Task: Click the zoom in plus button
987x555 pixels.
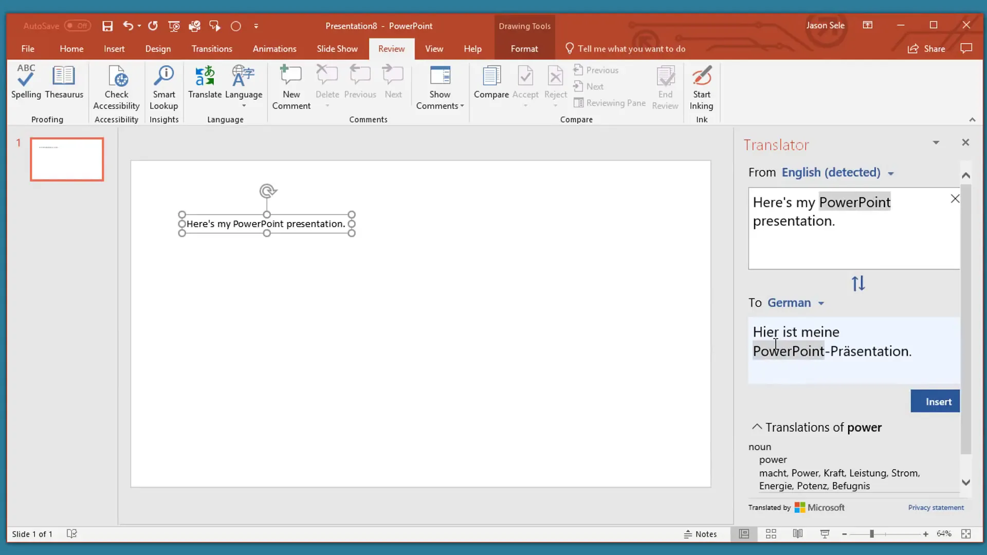Action: (925, 534)
